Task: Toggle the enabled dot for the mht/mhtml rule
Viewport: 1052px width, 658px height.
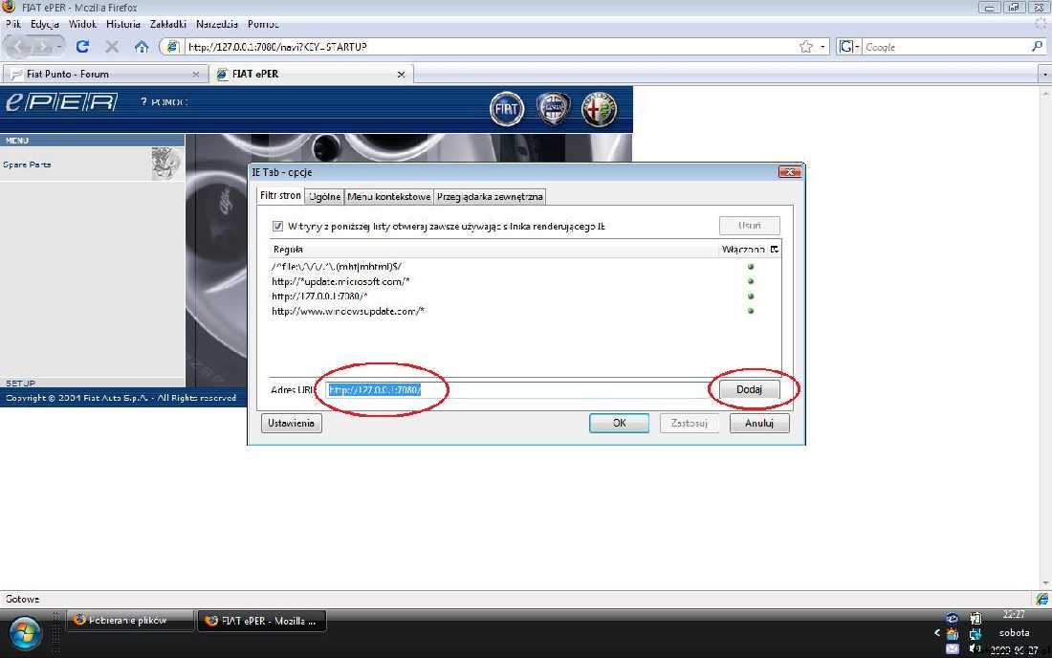Action: point(751,266)
